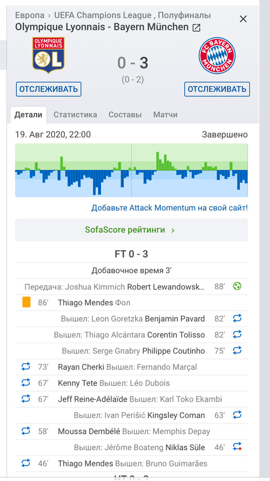This screenshot has height=481, width=270.
Task: Click the Attack Momentum graph
Action: [x=131, y=170]
